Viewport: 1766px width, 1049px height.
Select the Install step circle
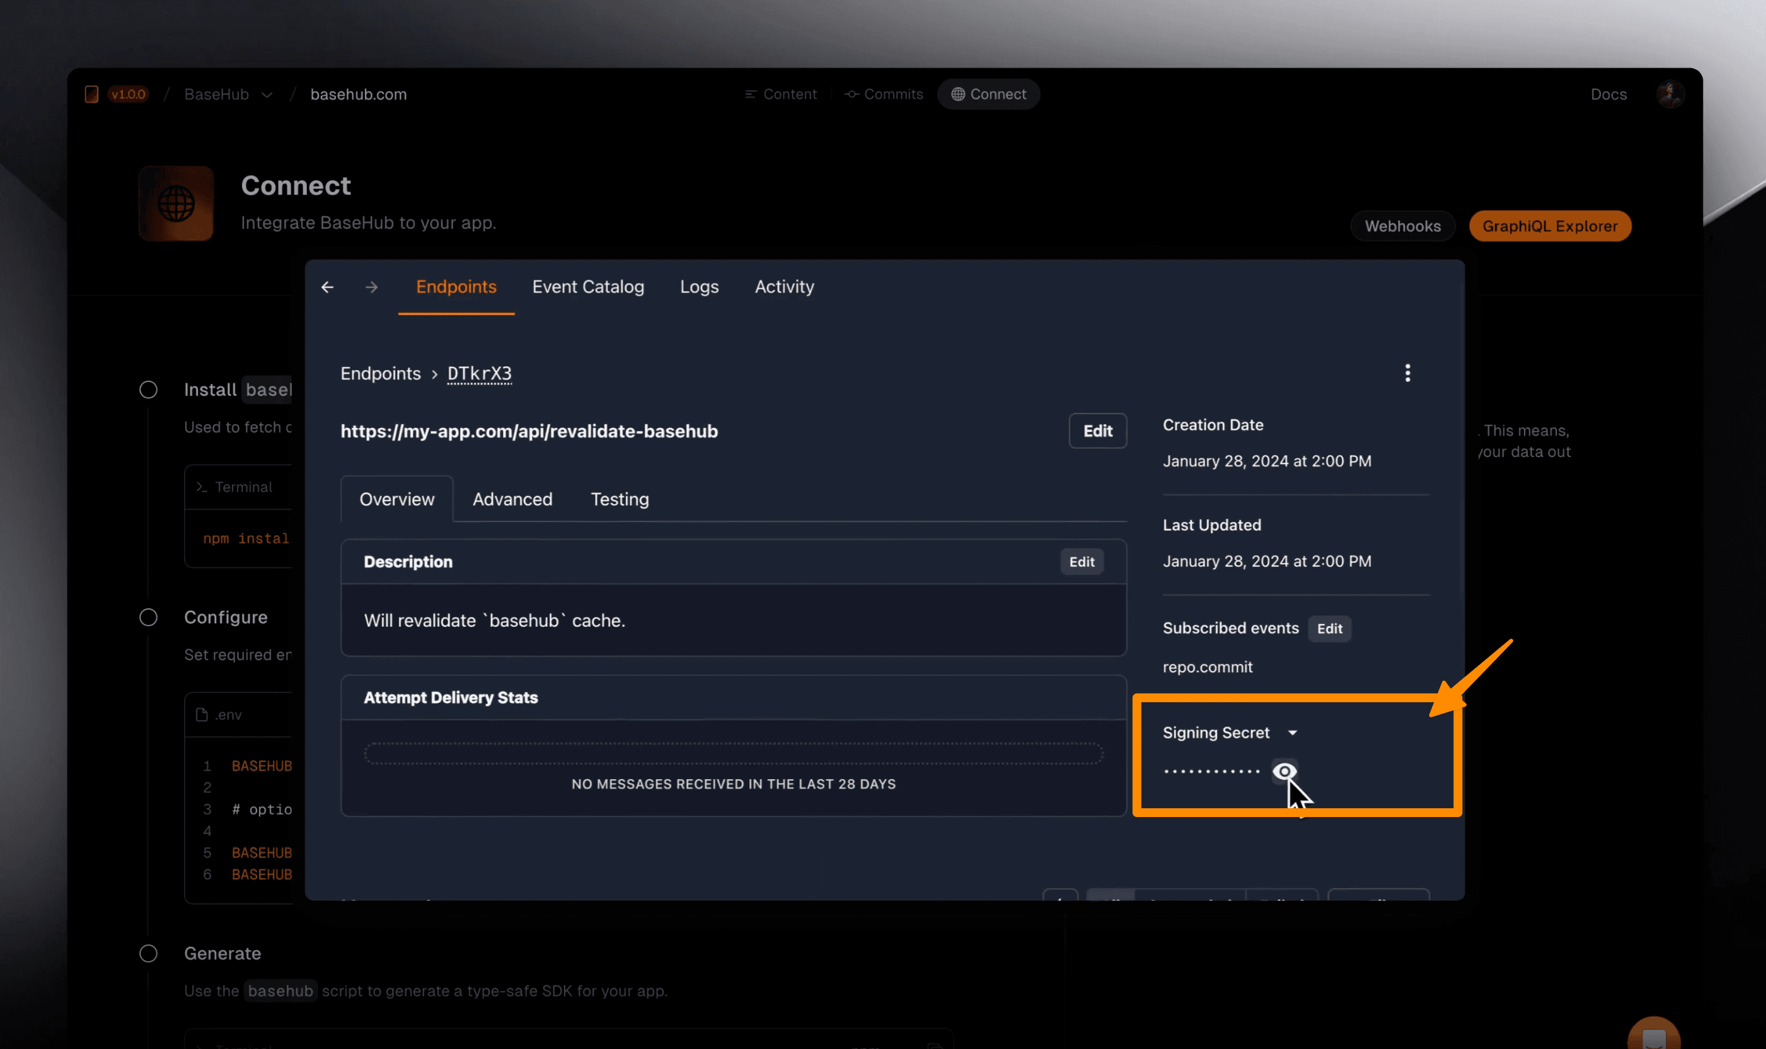pyautogui.click(x=148, y=390)
